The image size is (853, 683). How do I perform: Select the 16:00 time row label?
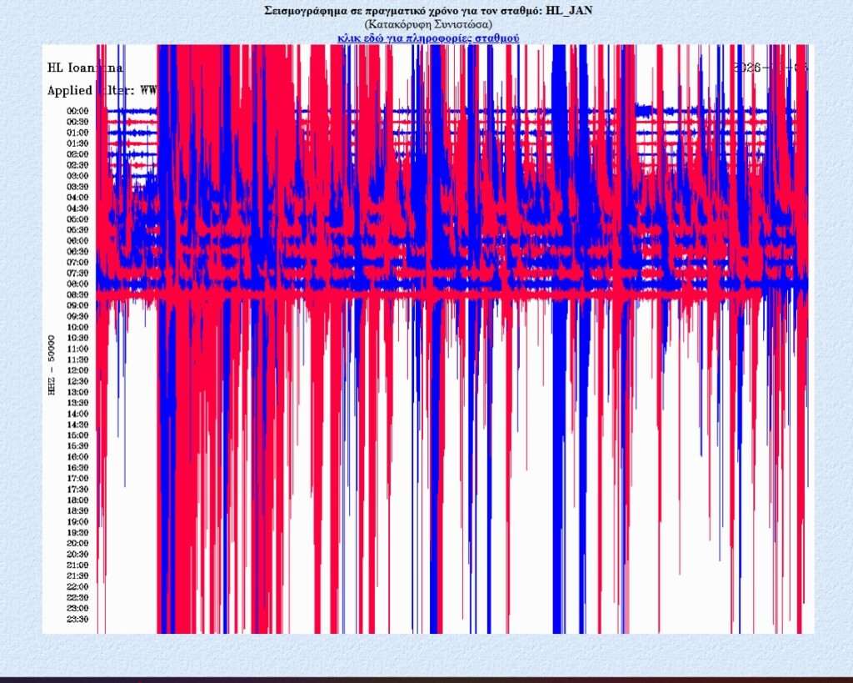[77, 457]
